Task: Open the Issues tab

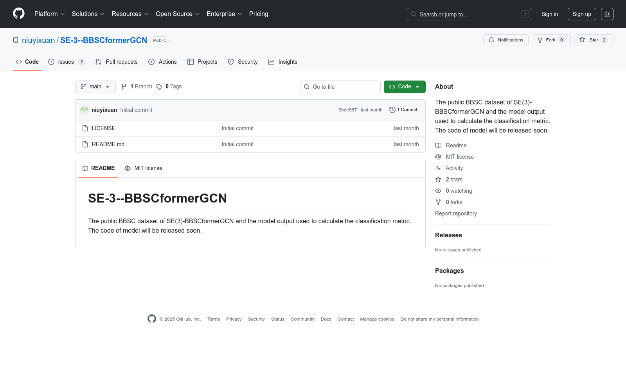Action: click(67, 62)
